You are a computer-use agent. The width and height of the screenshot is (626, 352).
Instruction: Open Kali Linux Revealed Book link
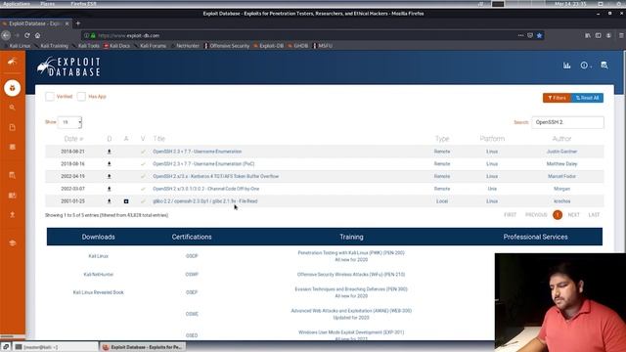[98, 292]
